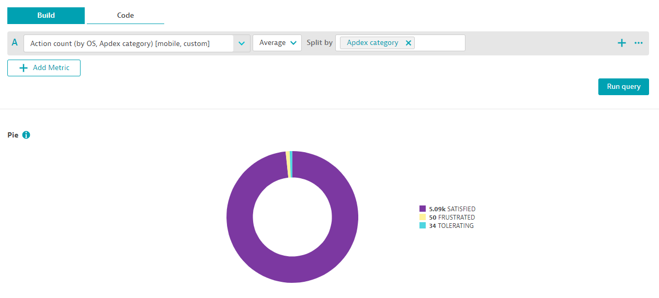Click the yellow FRUSTRATED legend swatch

click(x=423, y=217)
